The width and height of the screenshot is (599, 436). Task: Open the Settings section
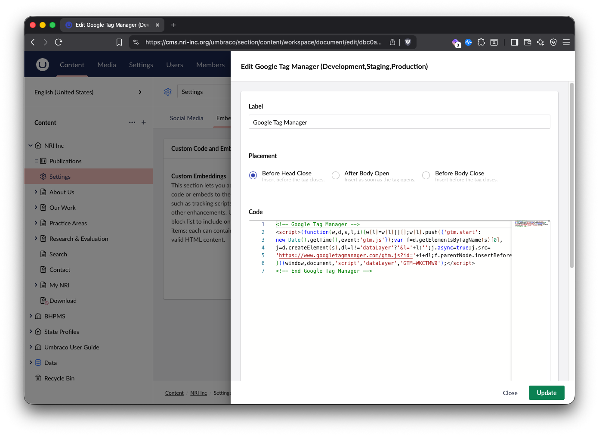coord(141,65)
